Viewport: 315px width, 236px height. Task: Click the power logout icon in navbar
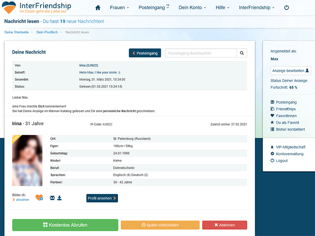pos(286,7)
